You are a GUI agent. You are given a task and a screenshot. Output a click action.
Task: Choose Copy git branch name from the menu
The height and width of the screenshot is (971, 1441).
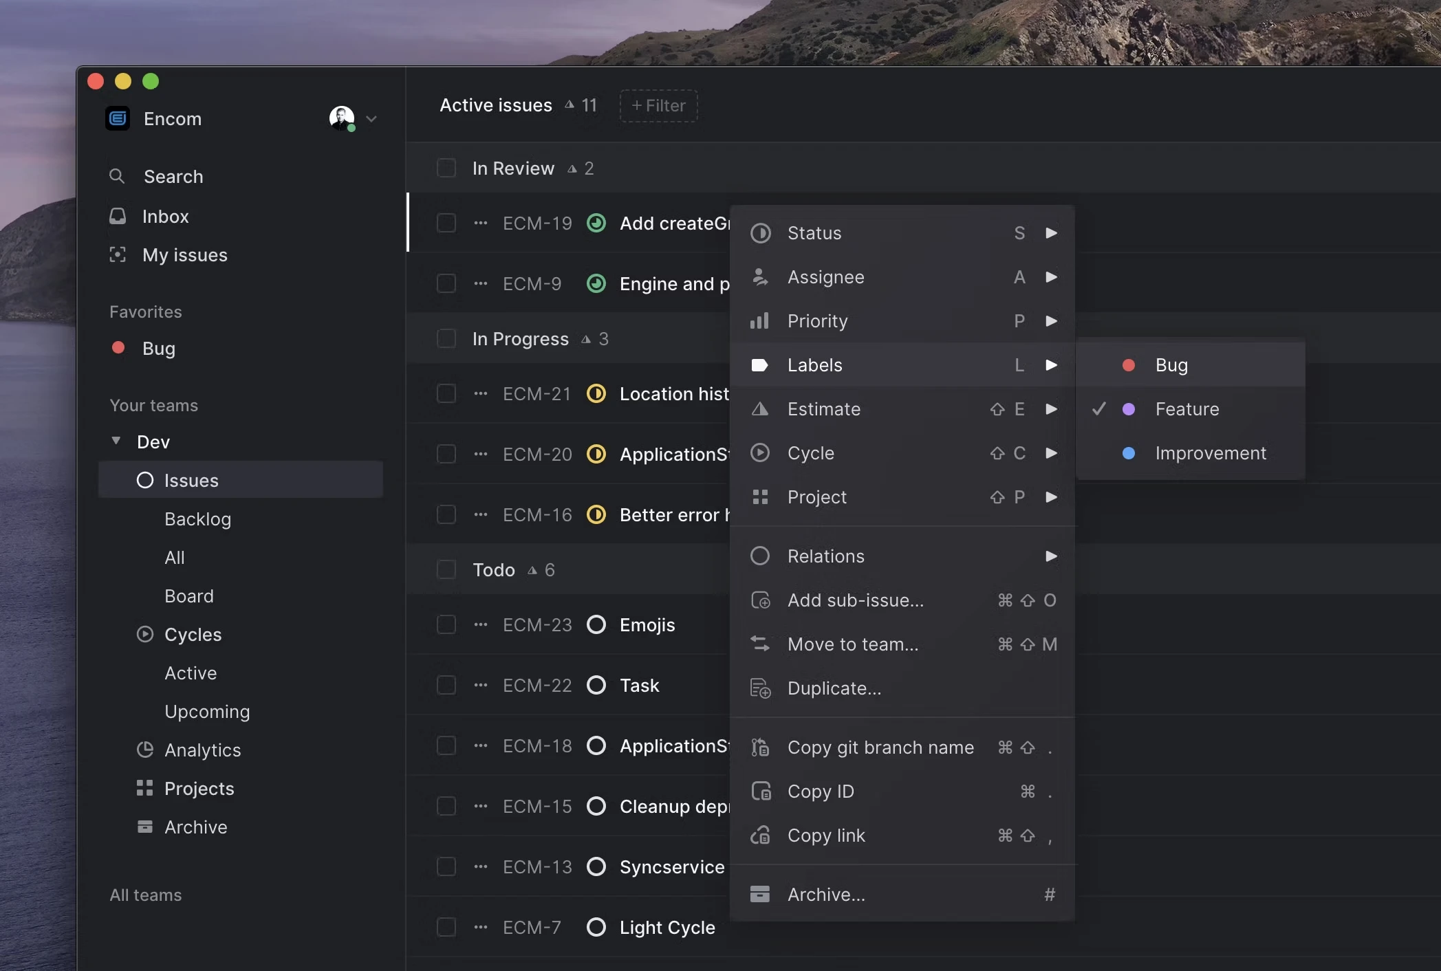pyautogui.click(x=880, y=748)
